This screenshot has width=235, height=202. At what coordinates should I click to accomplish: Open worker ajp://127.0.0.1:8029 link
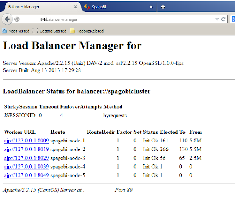pyautogui.click(x=26, y=158)
